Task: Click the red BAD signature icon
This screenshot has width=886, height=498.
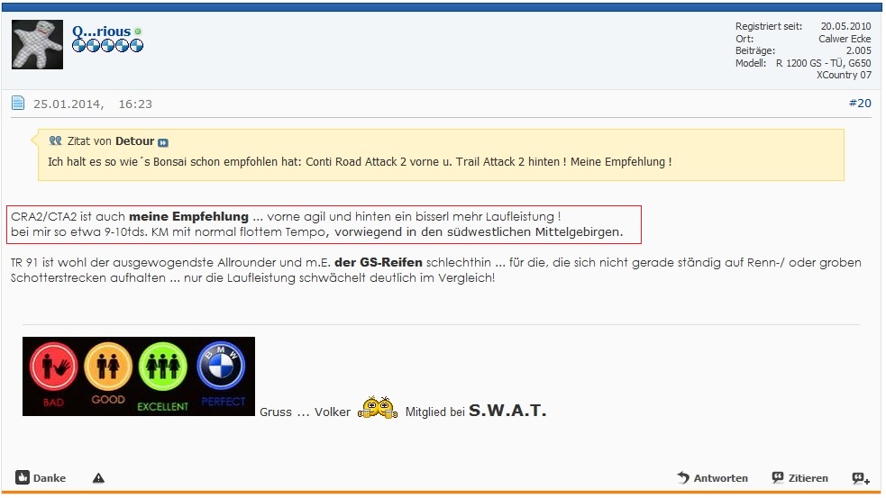Action: pyautogui.click(x=53, y=376)
